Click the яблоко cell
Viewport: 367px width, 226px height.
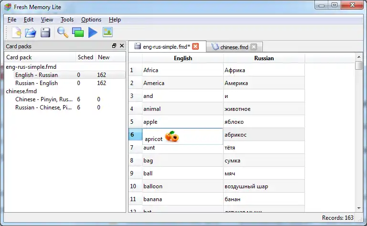[264, 122]
